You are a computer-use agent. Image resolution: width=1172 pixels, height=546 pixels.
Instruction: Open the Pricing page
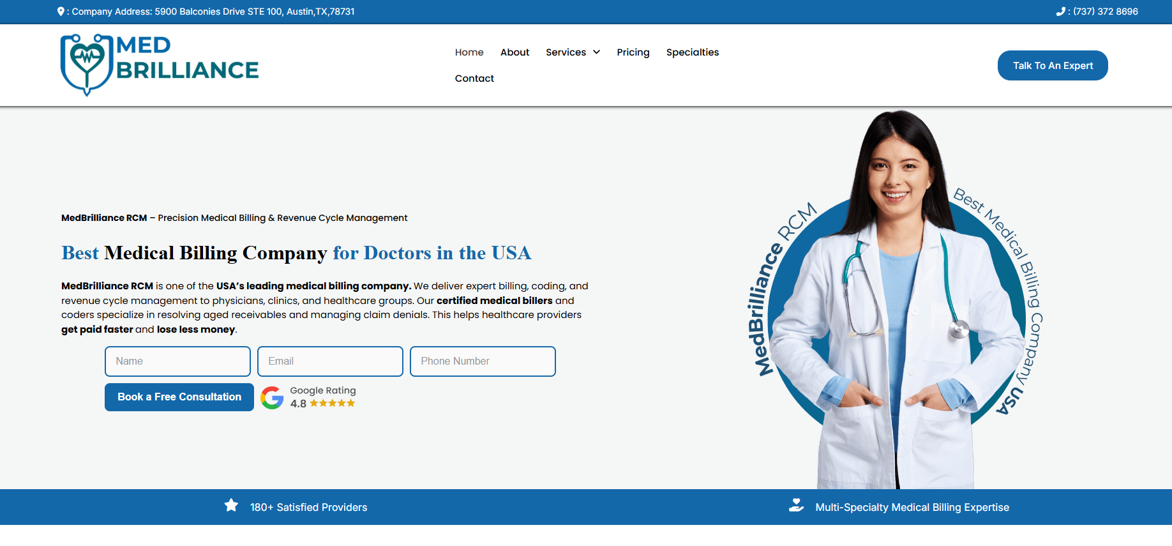pos(633,52)
